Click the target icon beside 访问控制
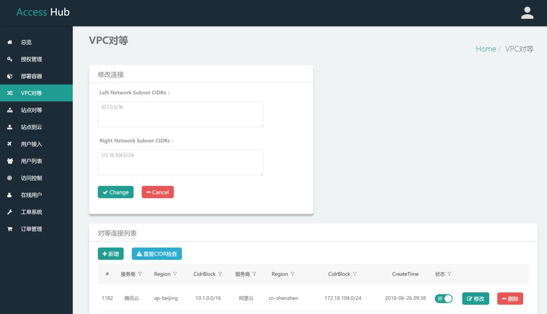The width and height of the screenshot is (547, 314). (x=10, y=178)
